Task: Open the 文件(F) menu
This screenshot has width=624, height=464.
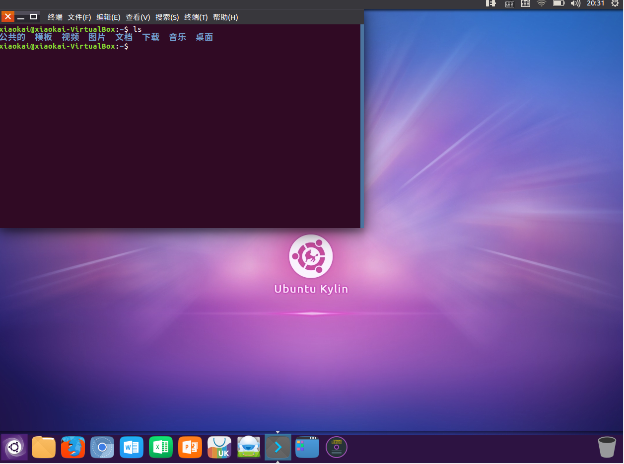Action: [x=79, y=17]
